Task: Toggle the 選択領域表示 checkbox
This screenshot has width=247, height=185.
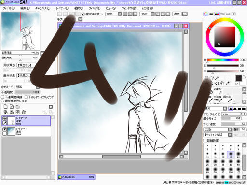Action: (83, 14)
